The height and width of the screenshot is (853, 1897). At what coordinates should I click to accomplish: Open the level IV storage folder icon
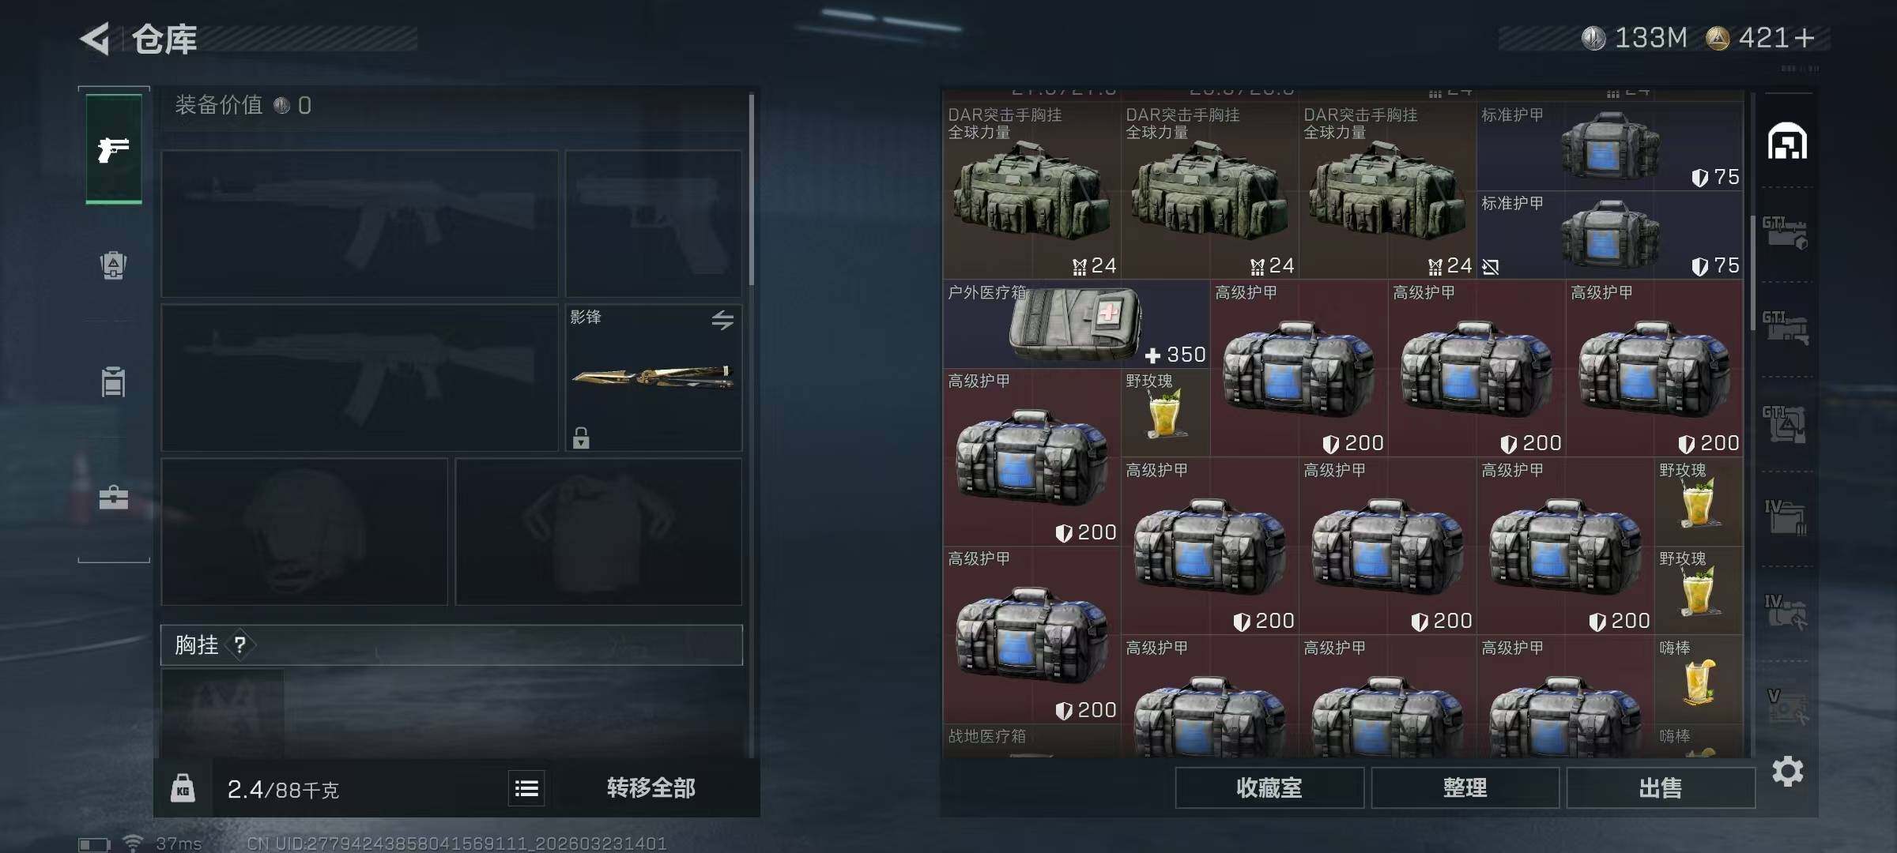[1785, 517]
